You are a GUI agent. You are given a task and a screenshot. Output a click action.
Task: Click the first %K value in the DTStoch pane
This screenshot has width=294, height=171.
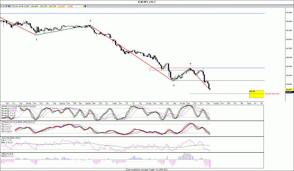(x=8, y=124)
